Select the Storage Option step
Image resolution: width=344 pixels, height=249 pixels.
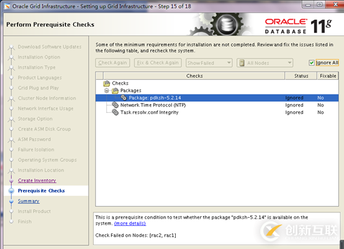[35, 119]
